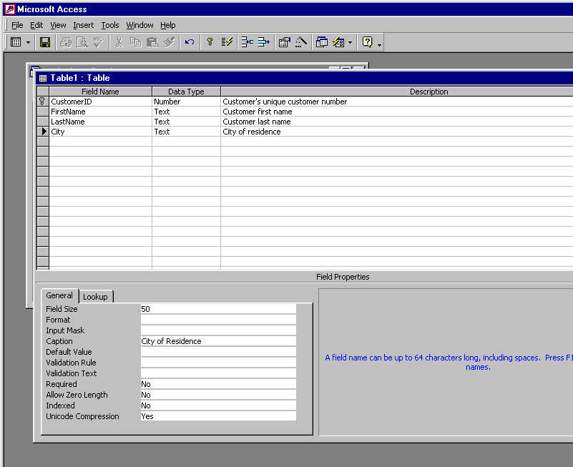Open the Window menu

point(139,25)
